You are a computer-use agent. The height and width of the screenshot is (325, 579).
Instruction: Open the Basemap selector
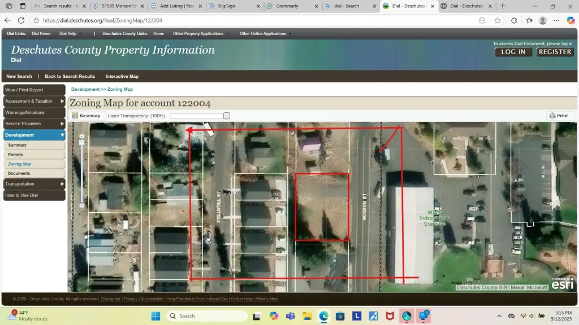(x=86, y=116)
